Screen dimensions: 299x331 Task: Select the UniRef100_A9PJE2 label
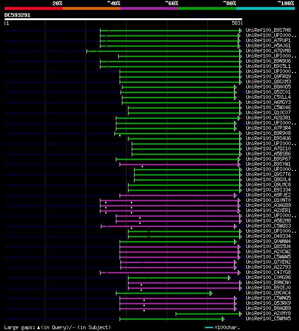click(268, 195)
